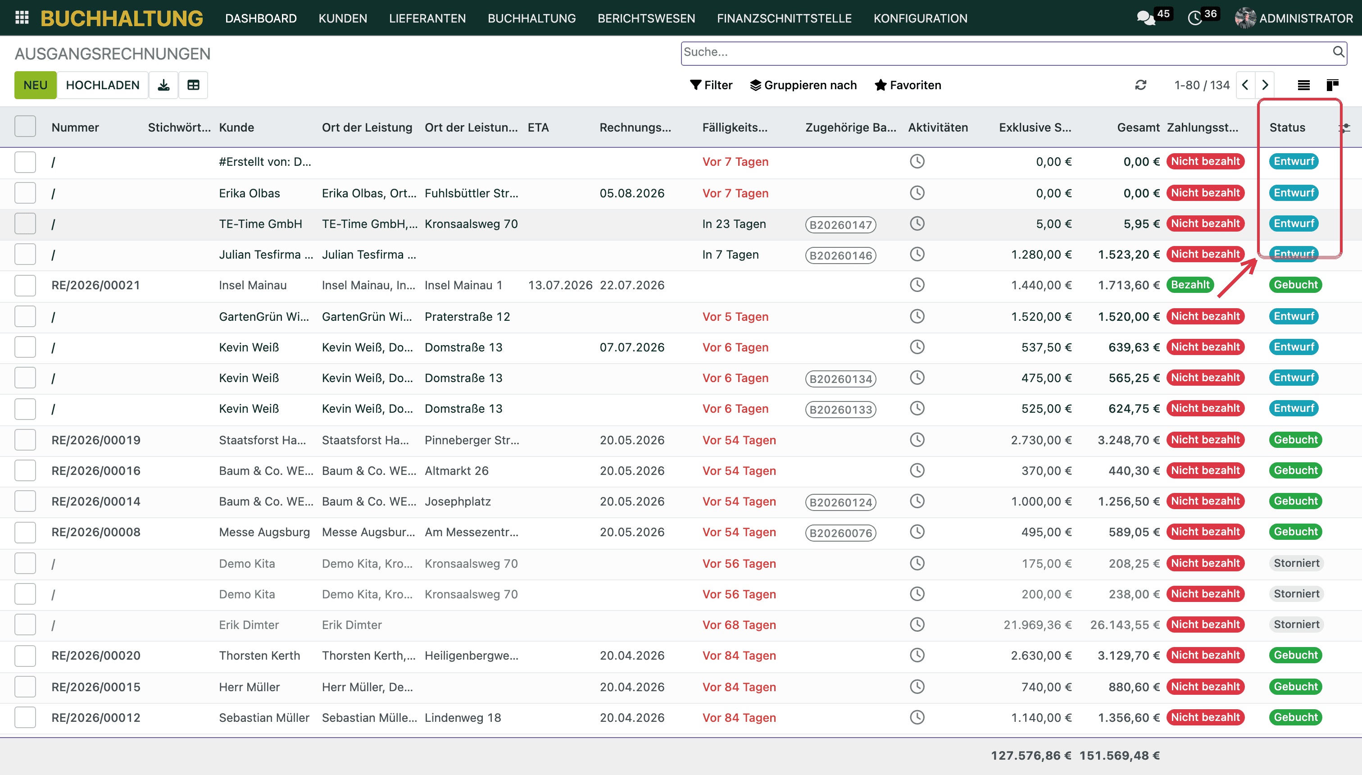Viewport: 1362px width, 775px height.
Task: Click the Suche search input field
Action: coord(1006,52)
